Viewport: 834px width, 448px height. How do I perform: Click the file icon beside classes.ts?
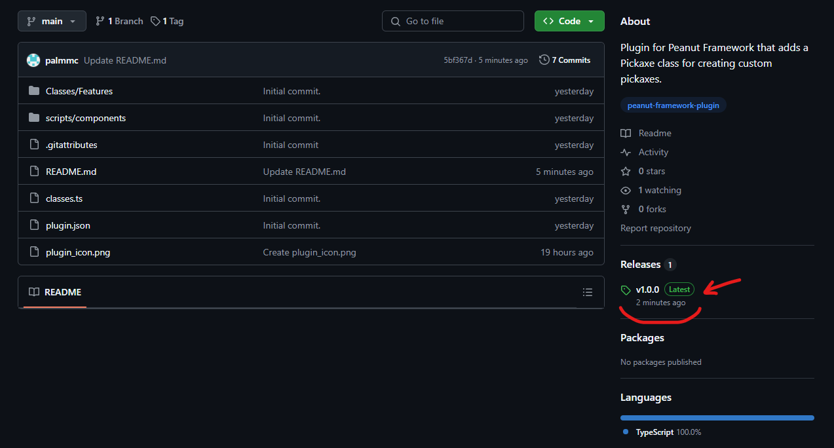34,198
